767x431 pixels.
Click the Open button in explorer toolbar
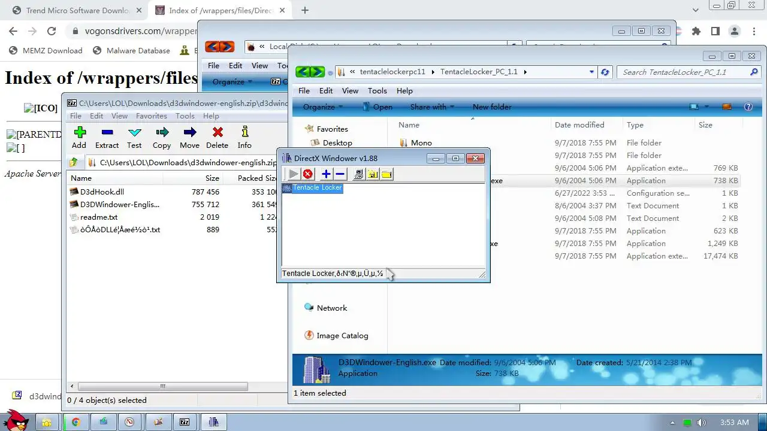(x=378, y=107)
